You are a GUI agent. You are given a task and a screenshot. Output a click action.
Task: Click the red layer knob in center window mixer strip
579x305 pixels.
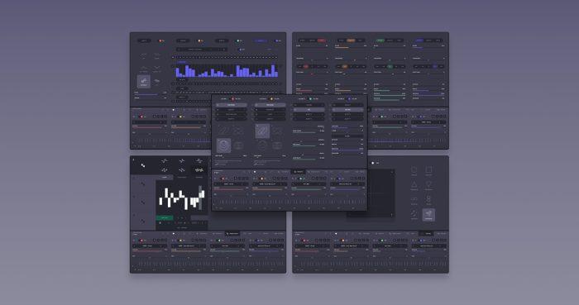(x=223, y=179)
